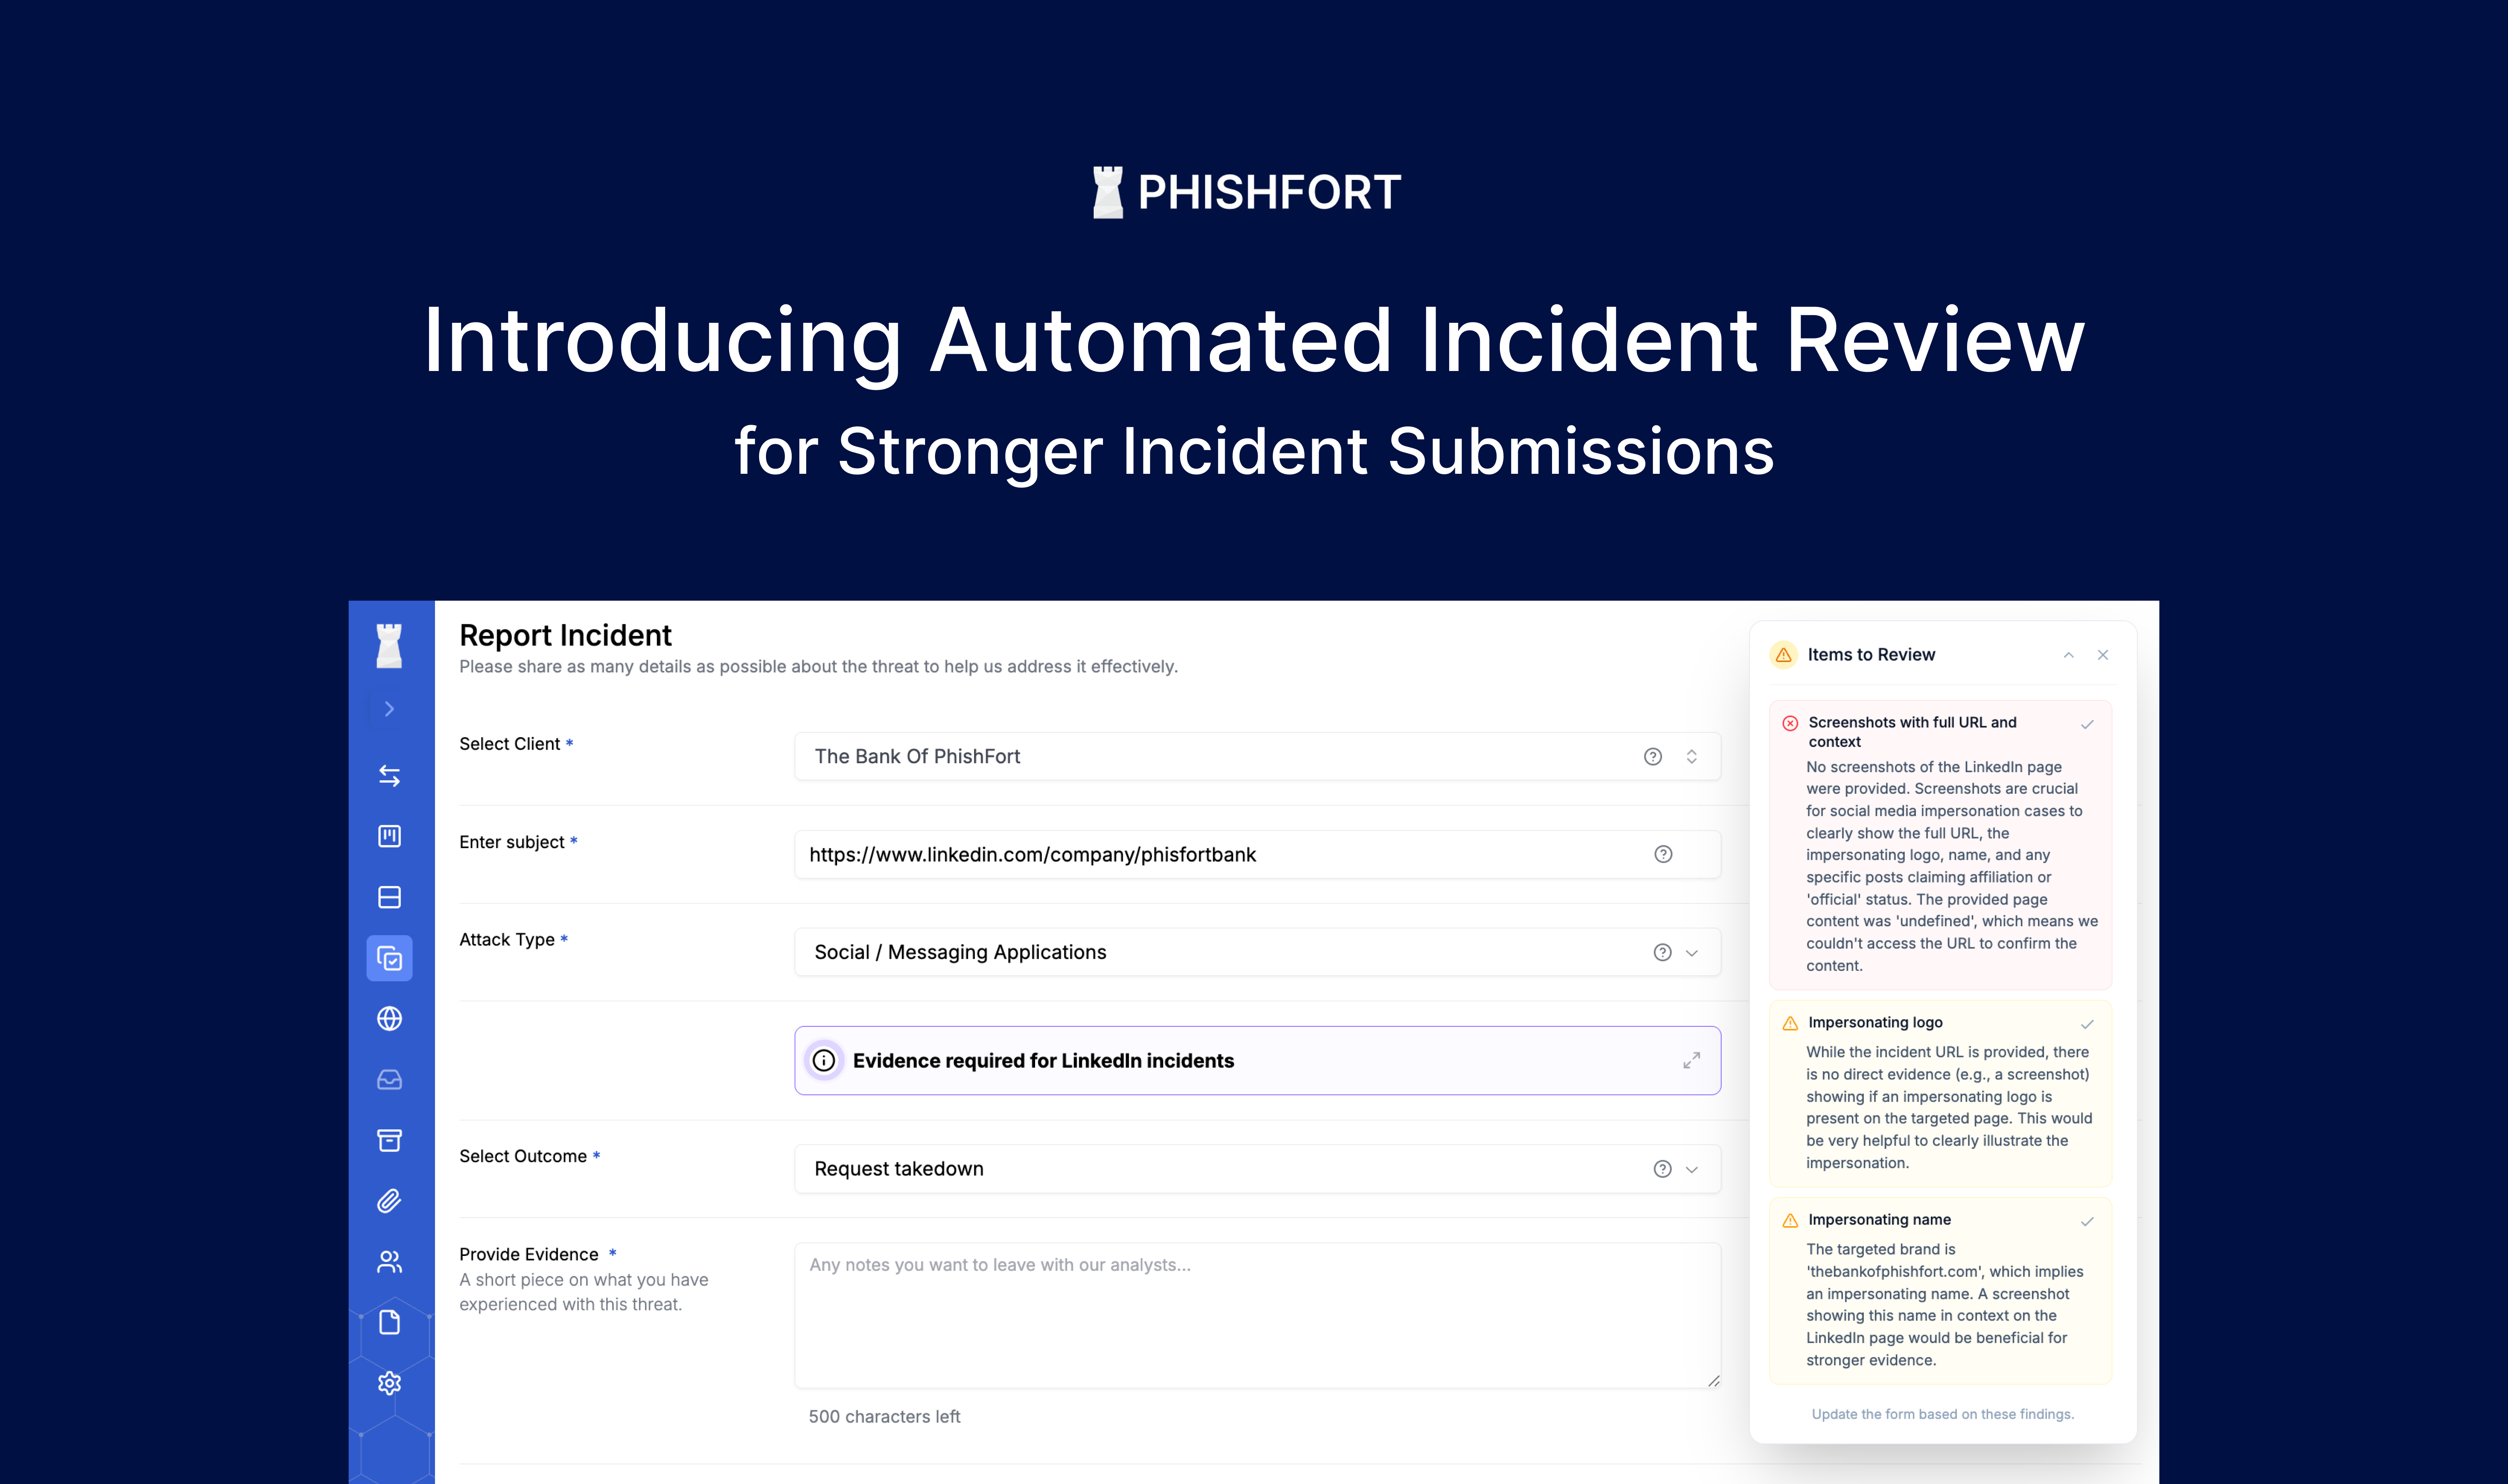Expand the sidebar using the chevron arrow
Screen dimensions: 2508x1484
pyautogui.click(x=389, y=708)
